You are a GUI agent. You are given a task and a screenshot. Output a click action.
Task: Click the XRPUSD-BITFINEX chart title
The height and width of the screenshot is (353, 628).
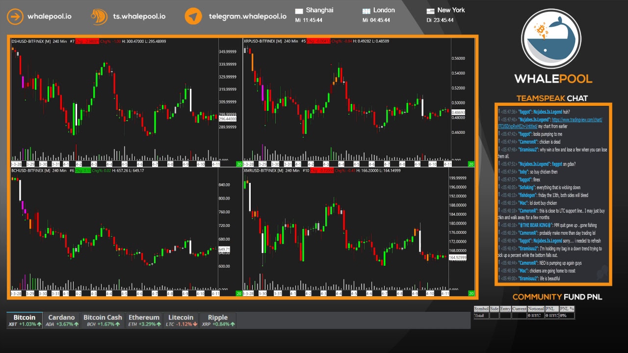click(x=262, y=41)
